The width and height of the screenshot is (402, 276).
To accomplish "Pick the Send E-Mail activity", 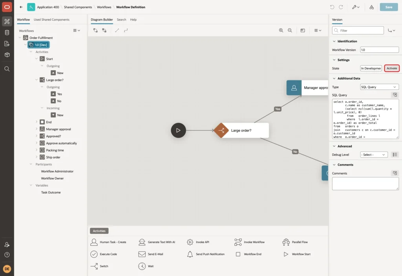I will click(150, 254).
